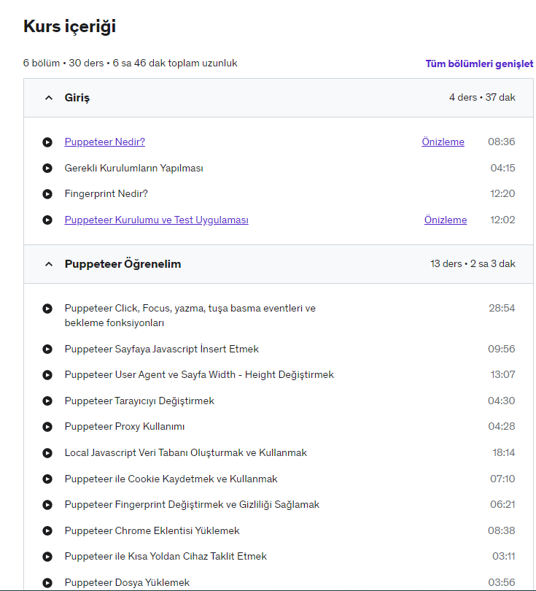Click the 04:30 lesson duration
Screen dimensions: 536x591
click(501, 401)
